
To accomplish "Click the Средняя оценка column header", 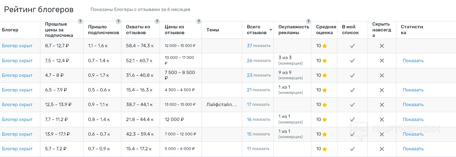I will 326,30.
